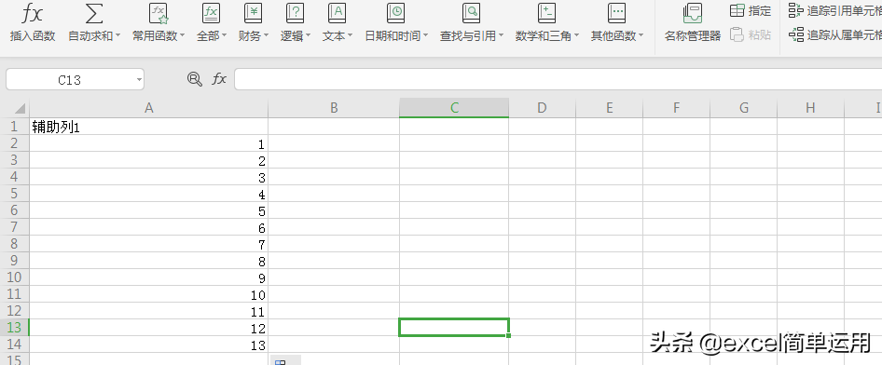Select row 14 header
This screenshot has width=882, height=365.
(14, 345)
